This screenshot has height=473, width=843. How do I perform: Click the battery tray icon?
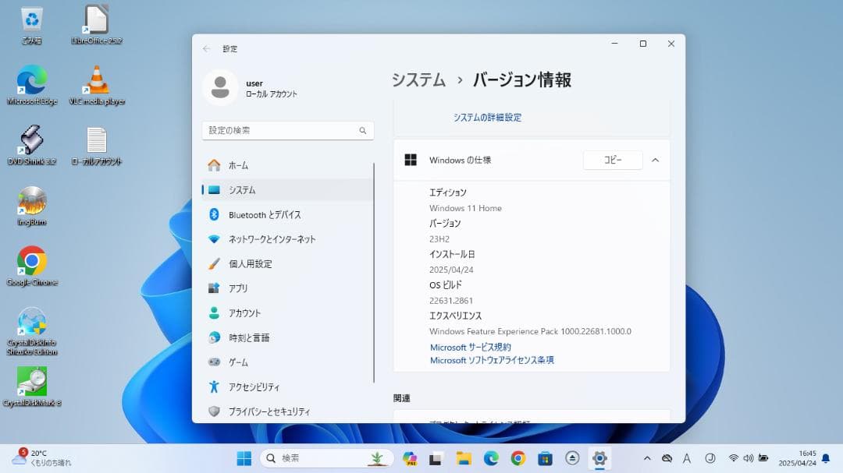[763, 458]
